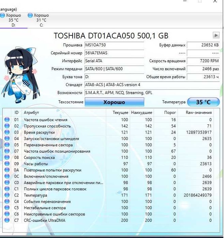Go to next disk with arrow button
This screenshot has height=238, width=224.
click(216, 35)
